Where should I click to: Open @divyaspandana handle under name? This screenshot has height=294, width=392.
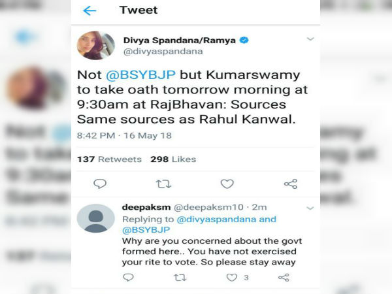163,52
